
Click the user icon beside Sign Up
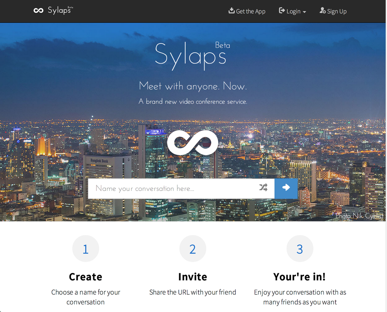[x=322, y=10]
